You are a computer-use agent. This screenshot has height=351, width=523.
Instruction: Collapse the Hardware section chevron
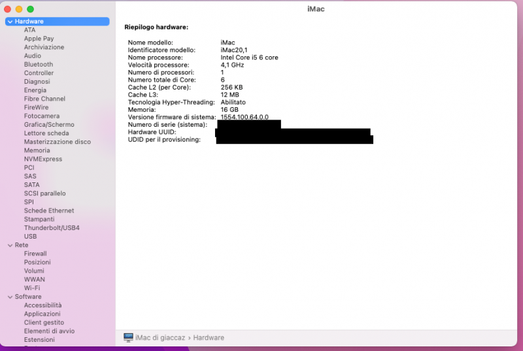10,22
